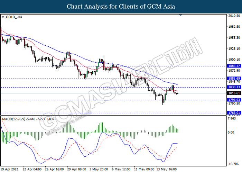The width and height of the screenshot is (242, 173).
Task: Select the 1883.37 price level label
Action: pyautogui.click(x=234, y=66)
